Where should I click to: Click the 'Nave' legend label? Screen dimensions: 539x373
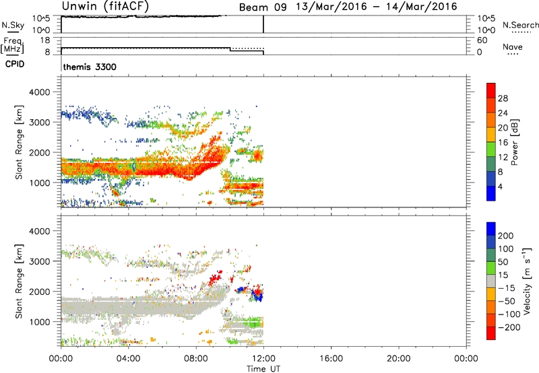tap(512, 47)
